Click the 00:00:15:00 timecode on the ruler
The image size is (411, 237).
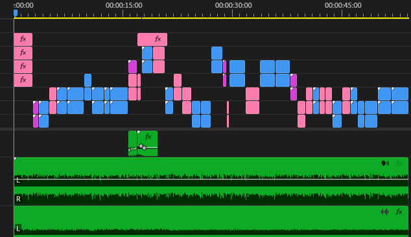124,5
